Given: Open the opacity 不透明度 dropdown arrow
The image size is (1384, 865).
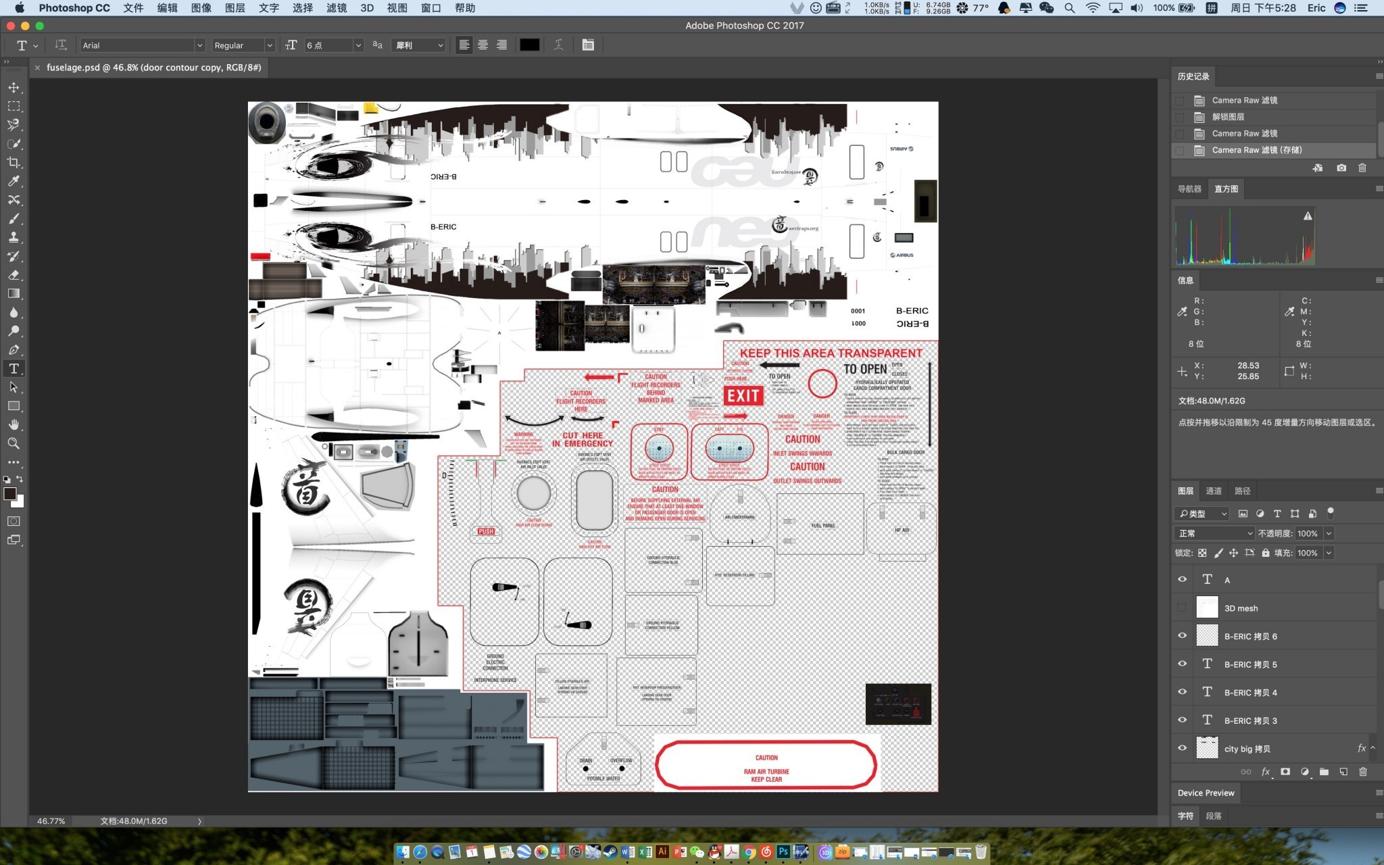Looking at the screenshot, I should tap(1329, 533).
